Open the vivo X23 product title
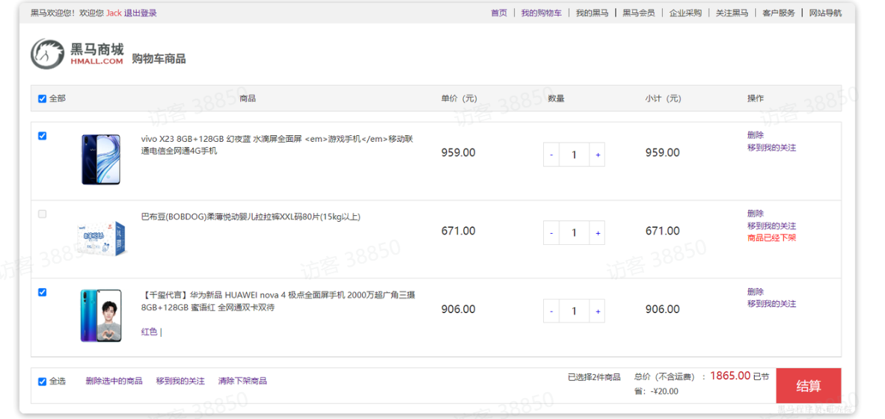885x419 pixels. tap(277, 145)
